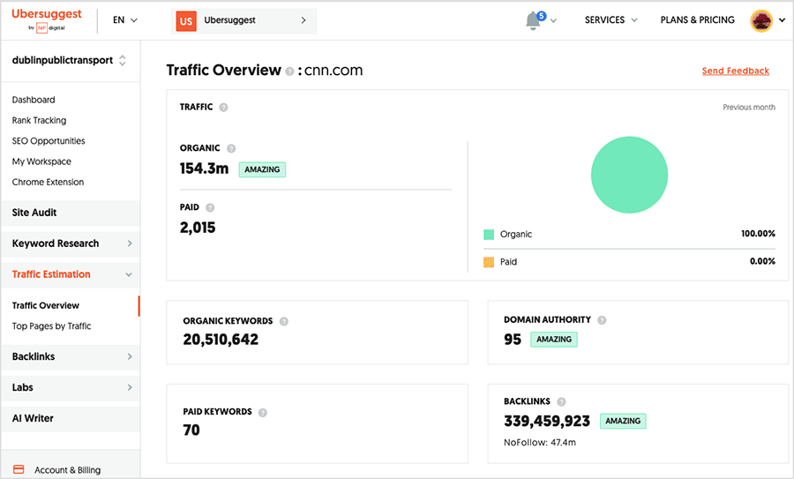Image resolution: width=794 pixels, height=479 pixels.
Task: Open the Dashboard page
Action: pos(34,100)
